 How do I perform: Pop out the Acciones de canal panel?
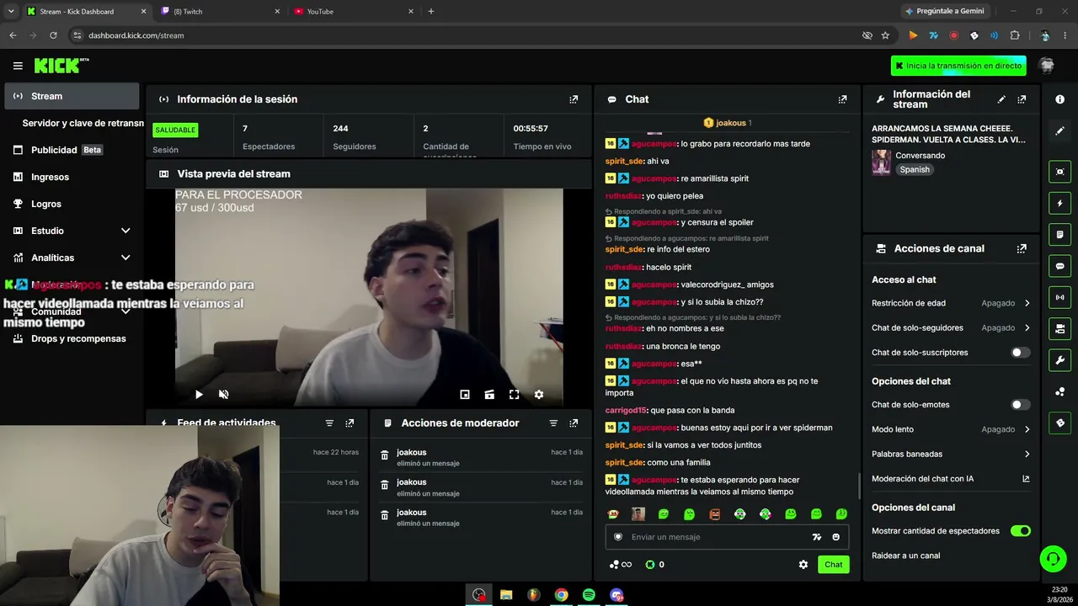(x=1022, y=249)
